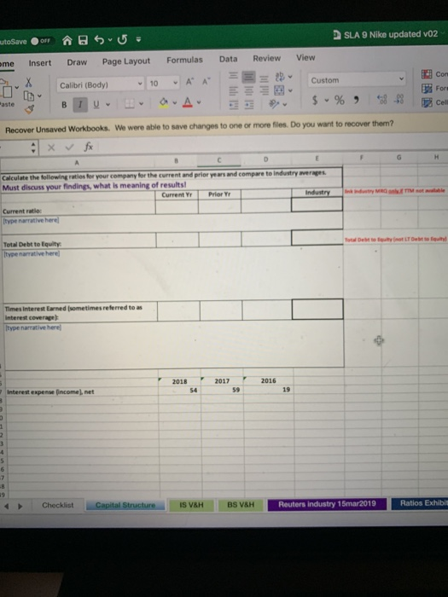Switch to the Page Layout tab
Viewport: 448px width, 597px height.
point(126,61)
